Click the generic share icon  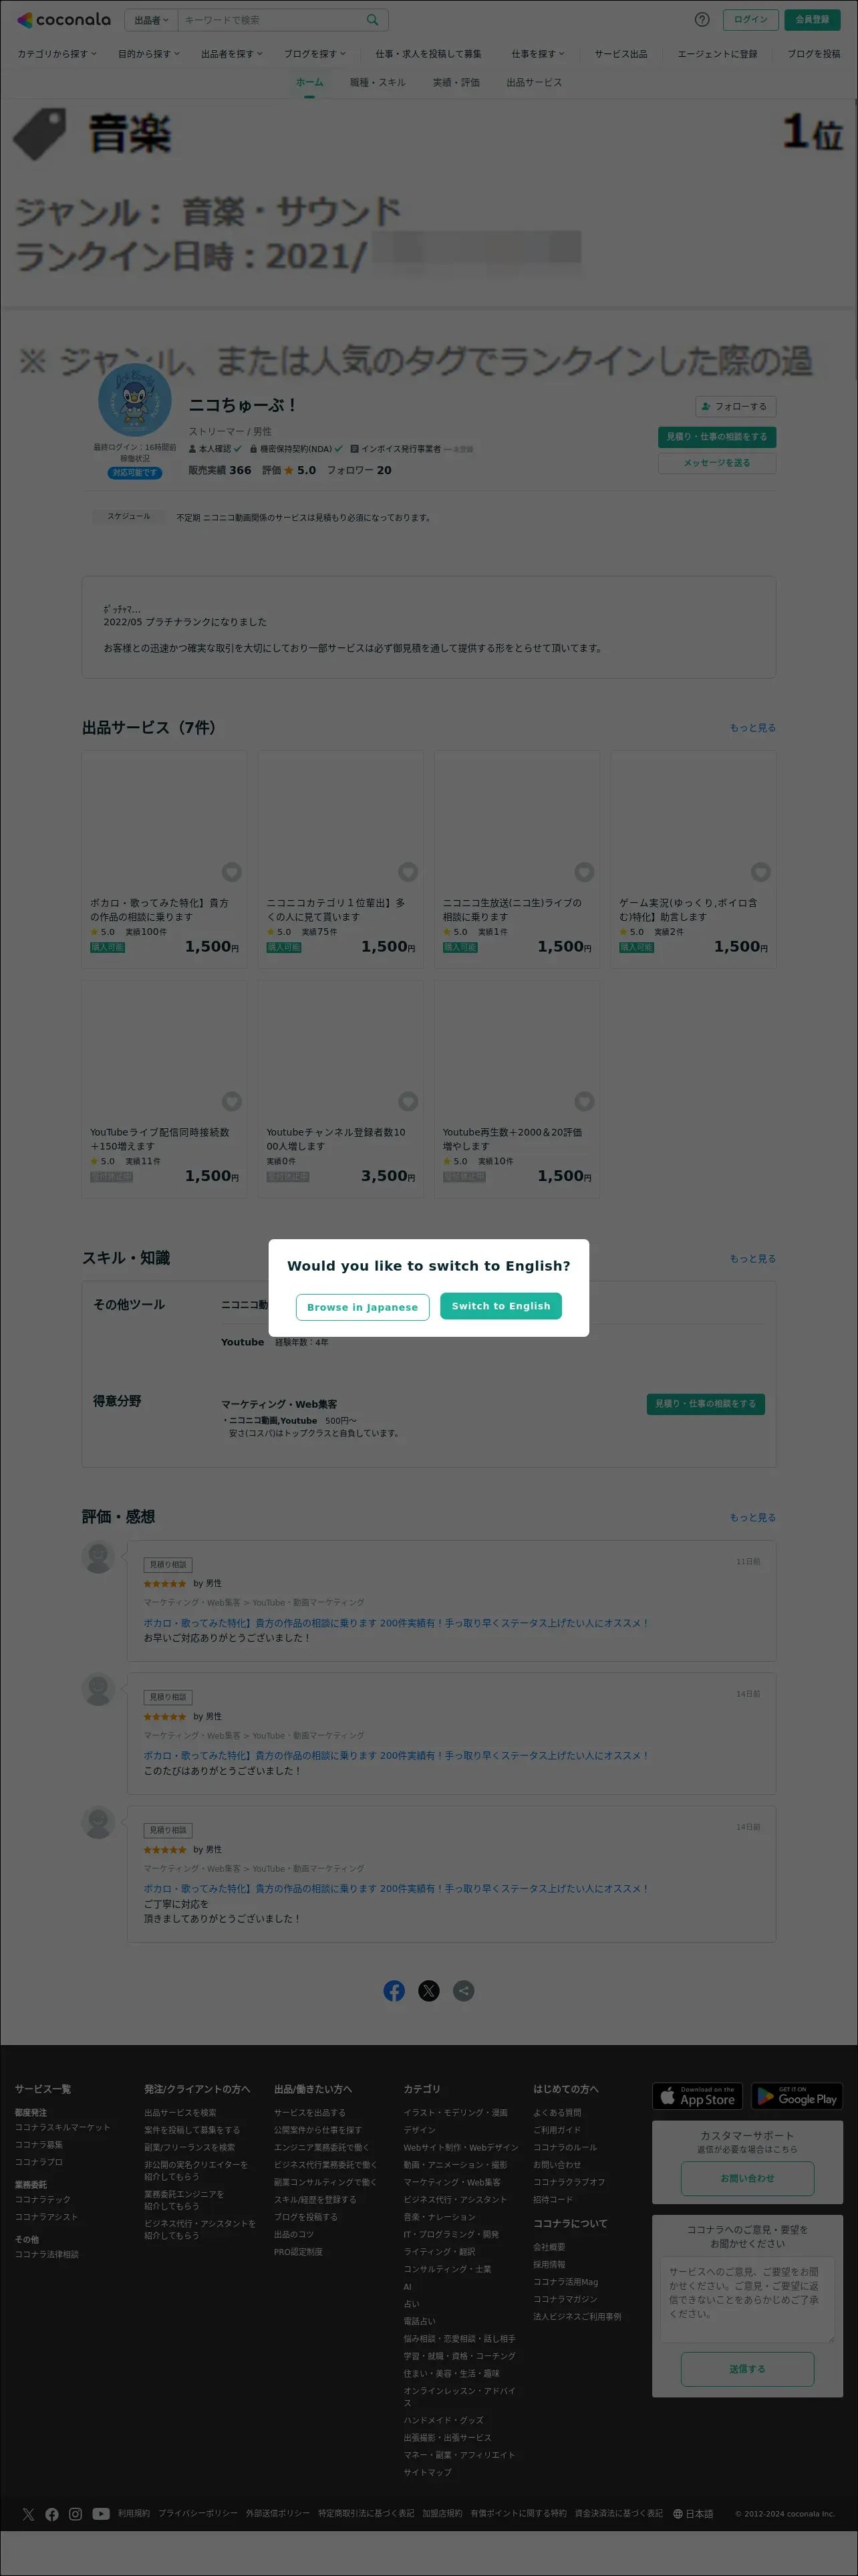pos(464,1990)
